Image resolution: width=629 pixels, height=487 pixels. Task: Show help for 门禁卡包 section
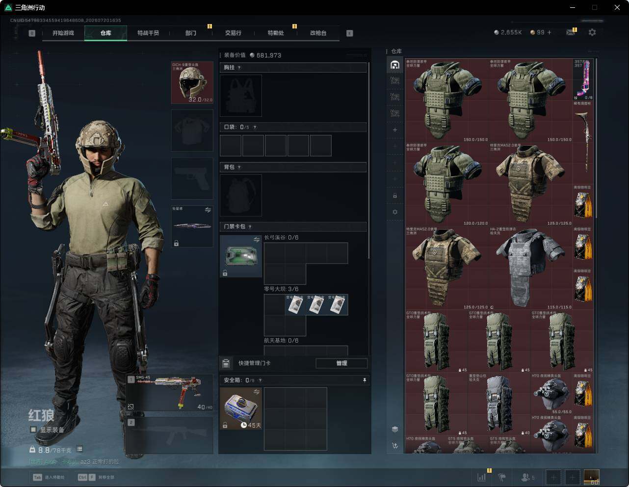tap(250, 227)
